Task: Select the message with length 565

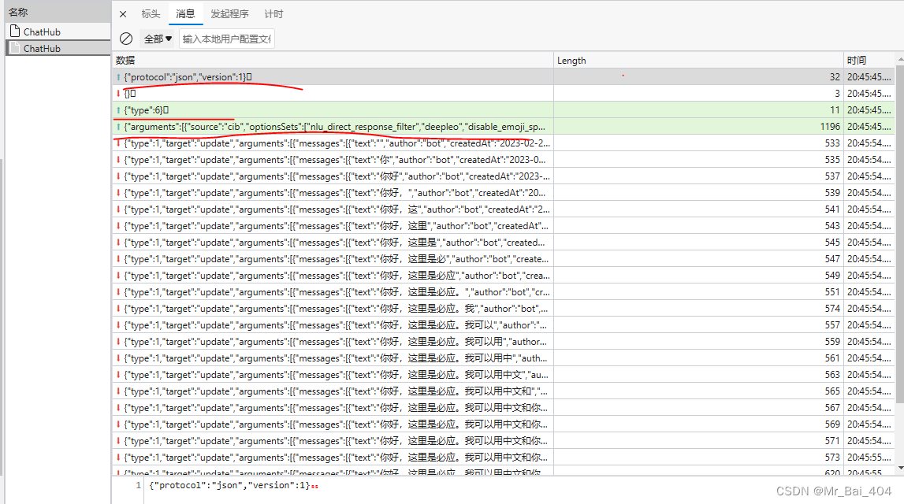Action: (504, 391)
